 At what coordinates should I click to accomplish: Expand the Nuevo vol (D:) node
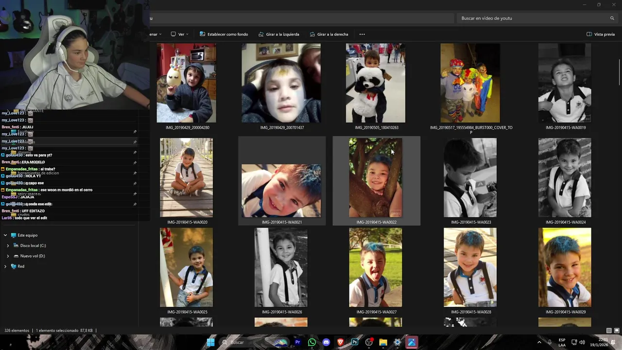coord(8,256)
